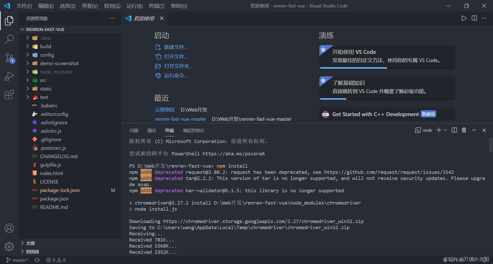Collapse the RENREN-FAST-VUE root folder
Screen dimensions: 493x264
tap(70, 29)
